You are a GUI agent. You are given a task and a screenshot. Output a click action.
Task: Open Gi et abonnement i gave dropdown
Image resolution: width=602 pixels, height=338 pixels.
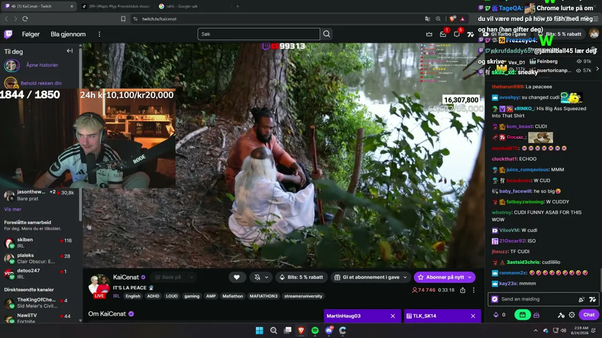point(371,277)
